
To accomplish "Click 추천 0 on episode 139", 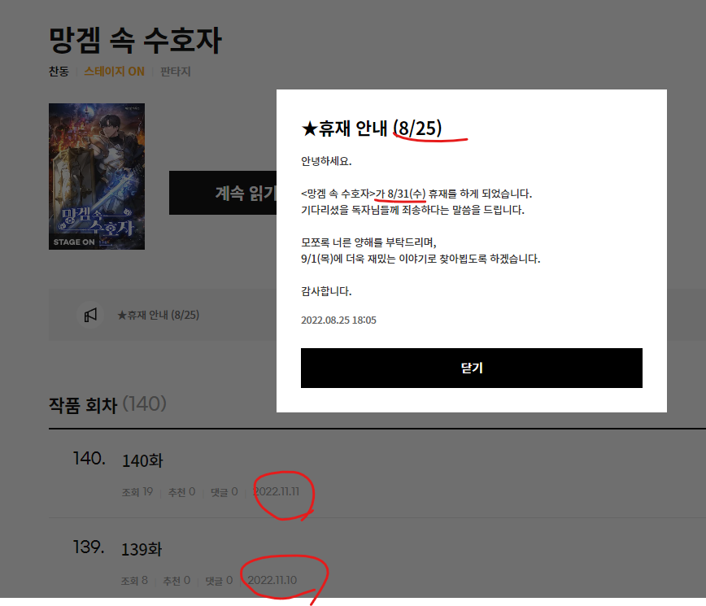I will (x=176, y=581).
